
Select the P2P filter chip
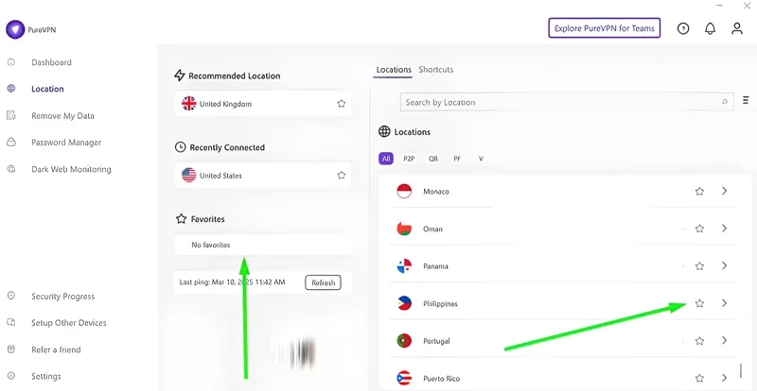(x=409, y=159)
